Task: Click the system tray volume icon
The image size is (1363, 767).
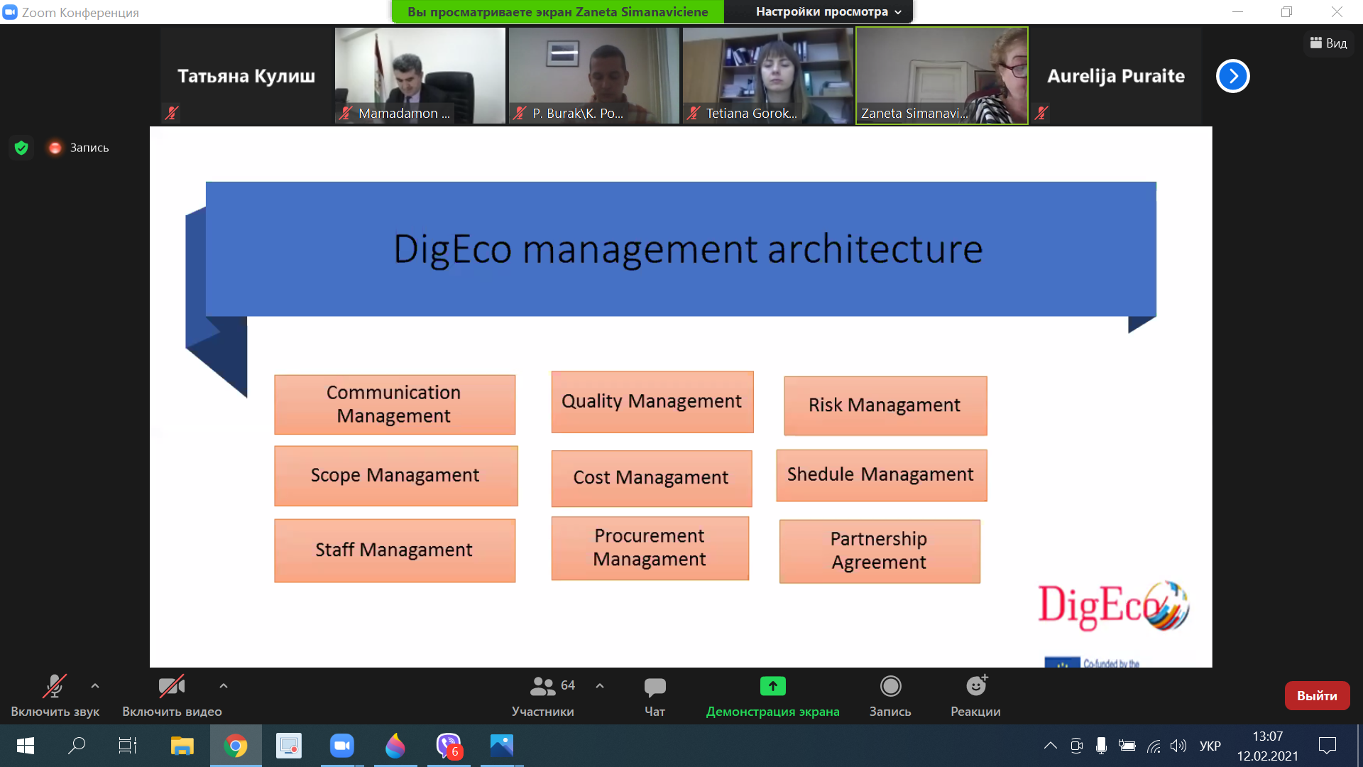Action: pyautogui.click(x=1178, y=746)
